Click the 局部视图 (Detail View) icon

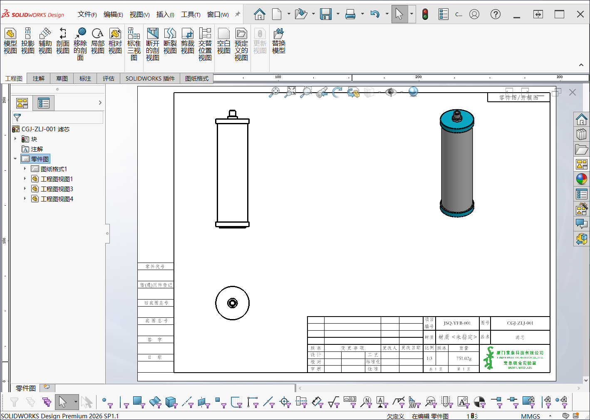tap(97, 41)
